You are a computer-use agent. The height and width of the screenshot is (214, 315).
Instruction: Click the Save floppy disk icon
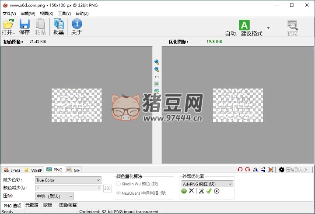click(x=24, y=26)
